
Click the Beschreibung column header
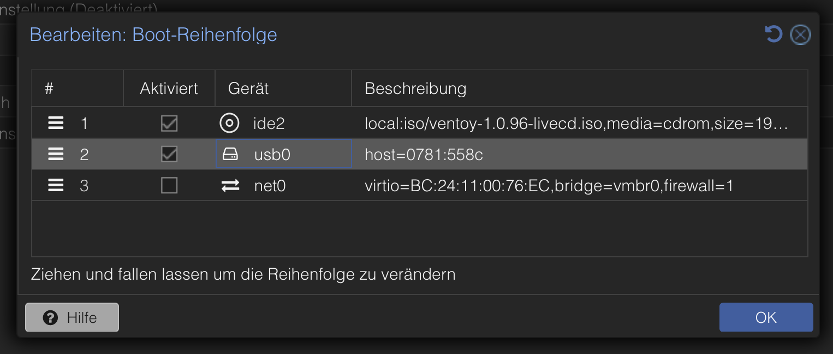(415, 88)
